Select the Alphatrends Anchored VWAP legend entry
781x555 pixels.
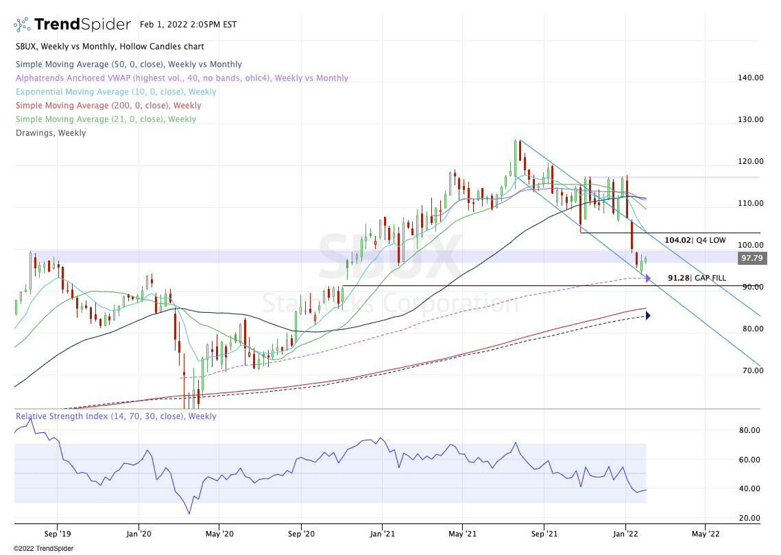click(x=182, y=78)
